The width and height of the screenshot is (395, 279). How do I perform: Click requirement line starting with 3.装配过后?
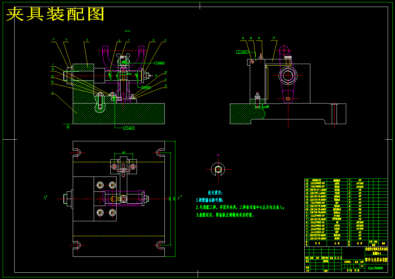click(225, 215)
